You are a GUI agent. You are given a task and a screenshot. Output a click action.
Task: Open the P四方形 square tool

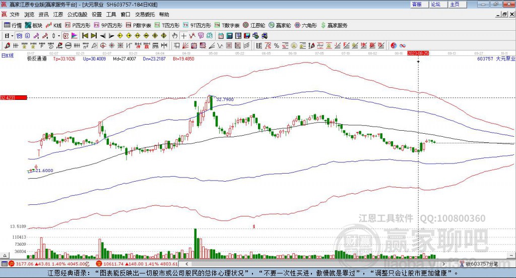click(77, 25)
